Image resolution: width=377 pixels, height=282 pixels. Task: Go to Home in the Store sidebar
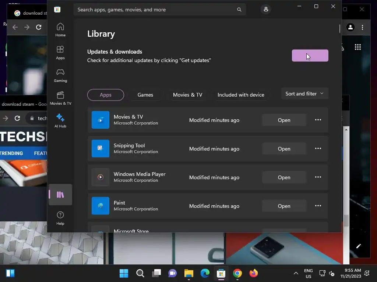[60, 30]
